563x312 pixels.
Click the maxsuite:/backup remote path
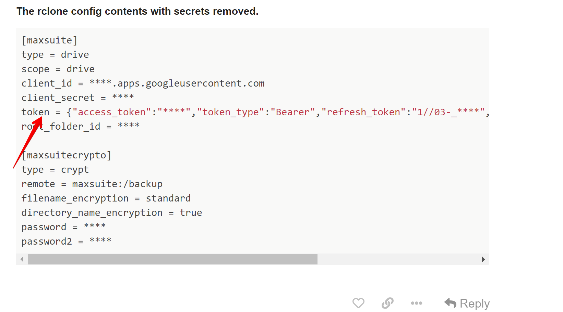(117, 184)
